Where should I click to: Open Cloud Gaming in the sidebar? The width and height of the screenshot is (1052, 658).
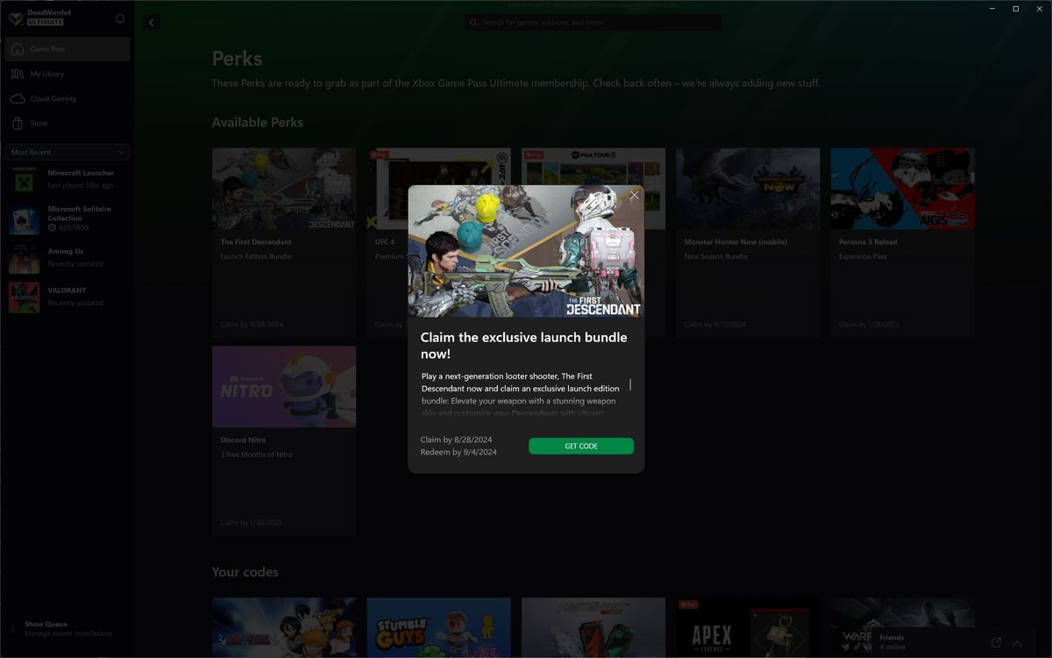(68, 98)
